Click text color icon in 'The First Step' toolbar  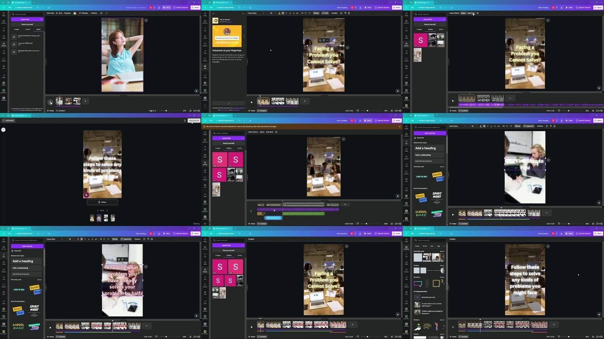pos(481,126)
